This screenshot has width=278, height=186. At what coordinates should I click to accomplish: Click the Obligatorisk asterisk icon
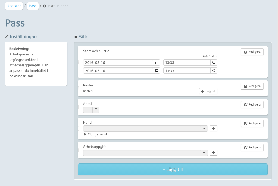click(85, 134)
